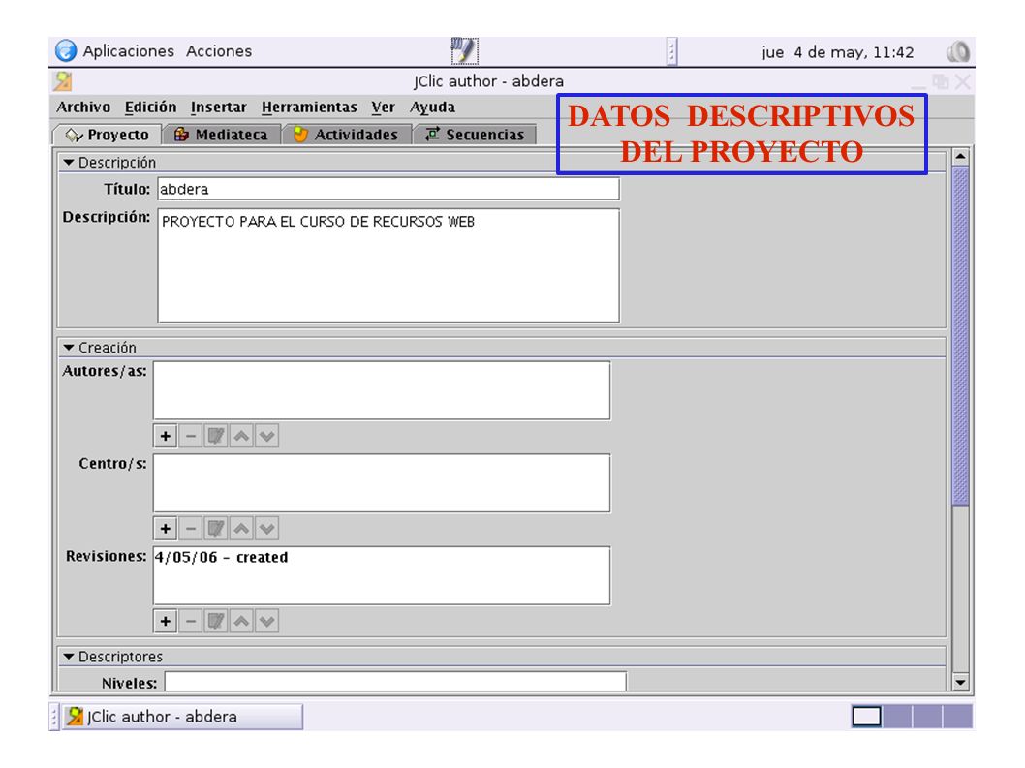Add a new revision with the plus button
1025x768 pixels.
pyautogui.click(x=166, y=621)
